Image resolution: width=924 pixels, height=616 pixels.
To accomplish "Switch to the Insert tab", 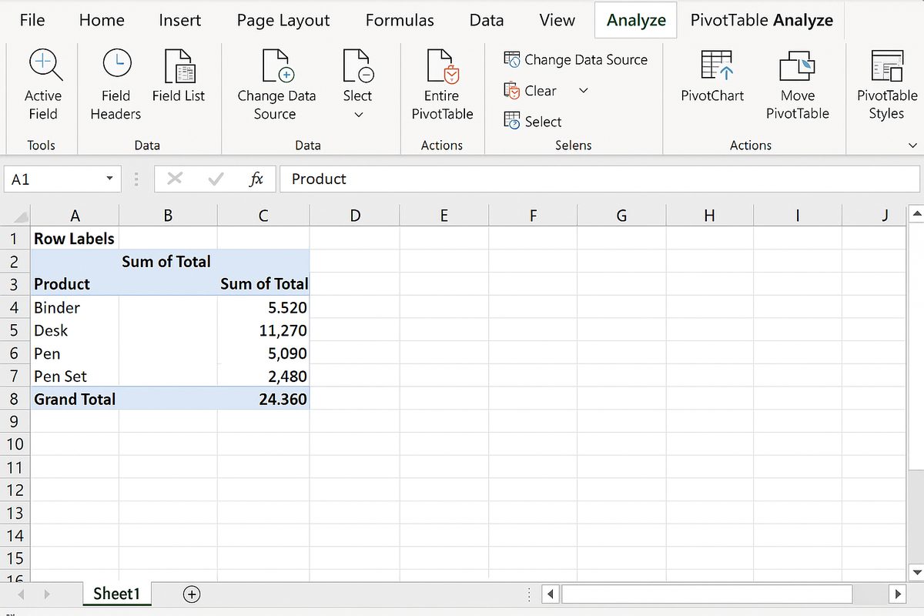I will (x=180, y=20).
